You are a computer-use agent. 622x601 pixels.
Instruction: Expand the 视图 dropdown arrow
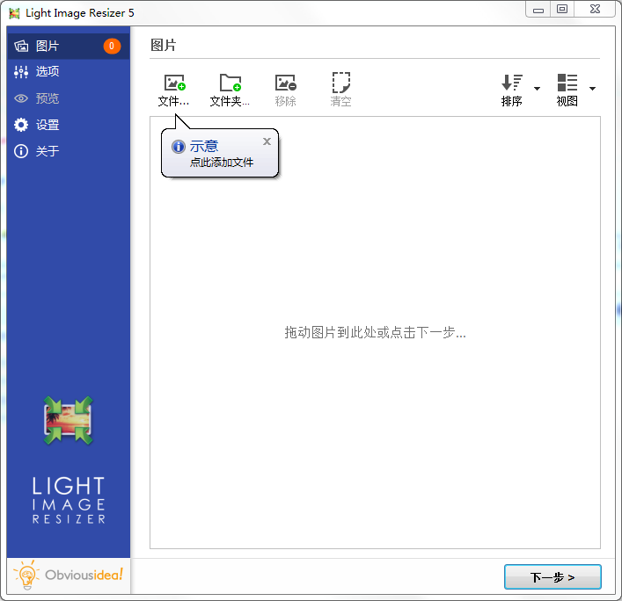point(592,89)
